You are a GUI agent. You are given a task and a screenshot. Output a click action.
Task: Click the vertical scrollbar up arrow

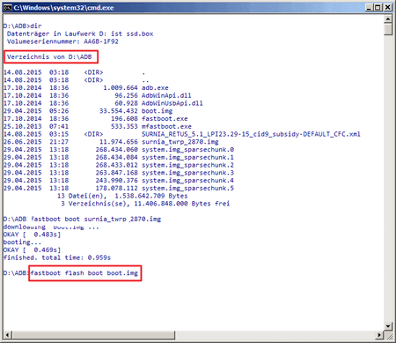pos(388,19)
